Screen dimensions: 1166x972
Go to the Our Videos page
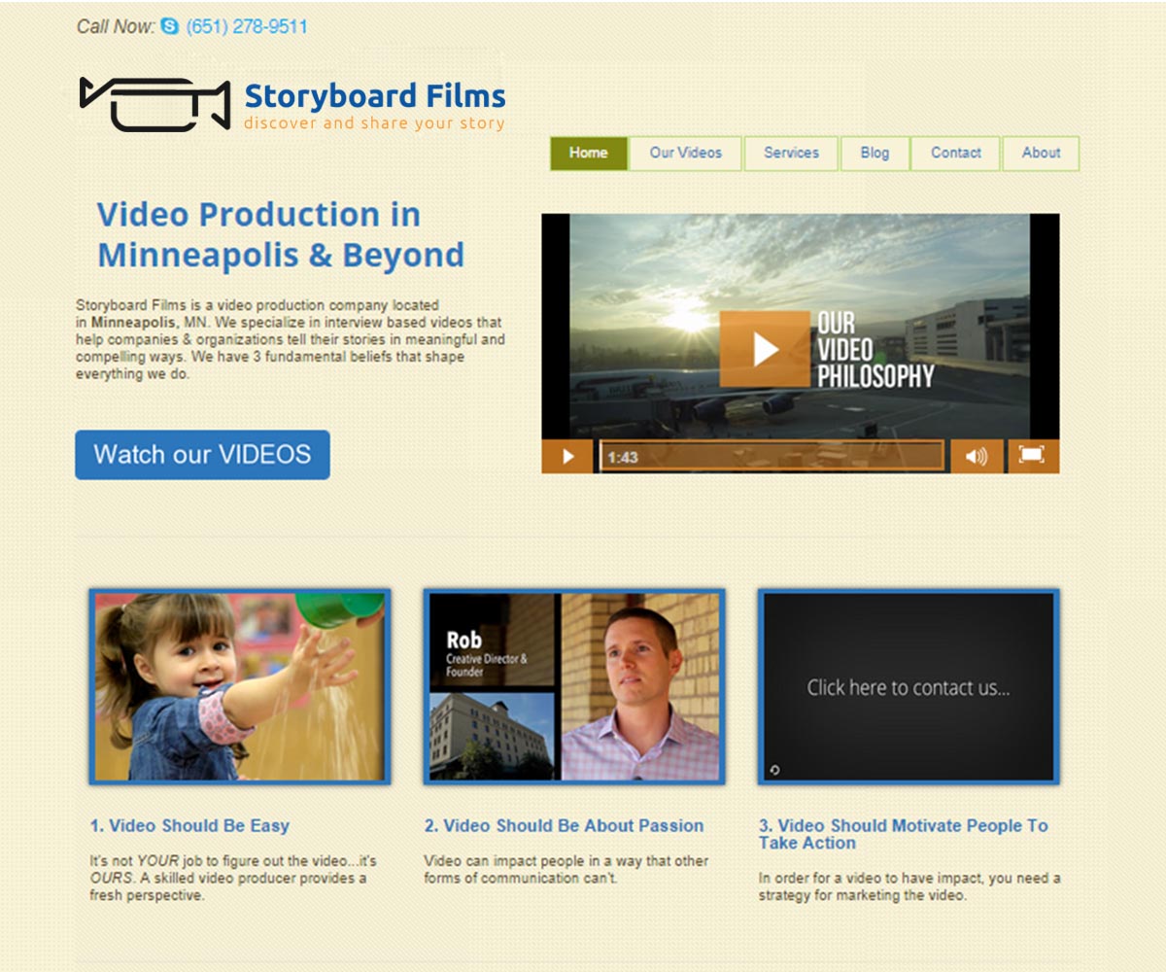click(x=685, y=154)
